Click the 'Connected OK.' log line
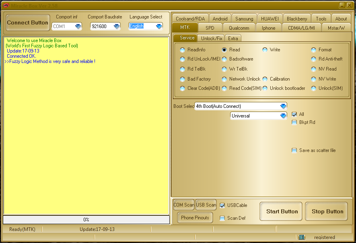Image resolution: width=356 pixels, height=243 pixels. click(21, 56)
